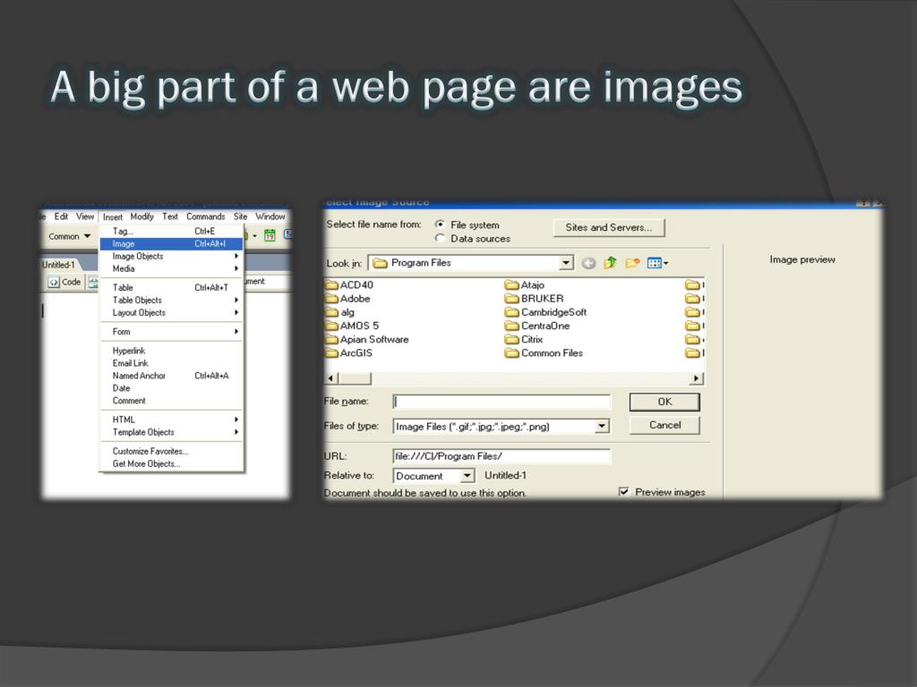This screenshot has height=687, width=917.
Task: Click into the URL field
Action: coord(501,456)
